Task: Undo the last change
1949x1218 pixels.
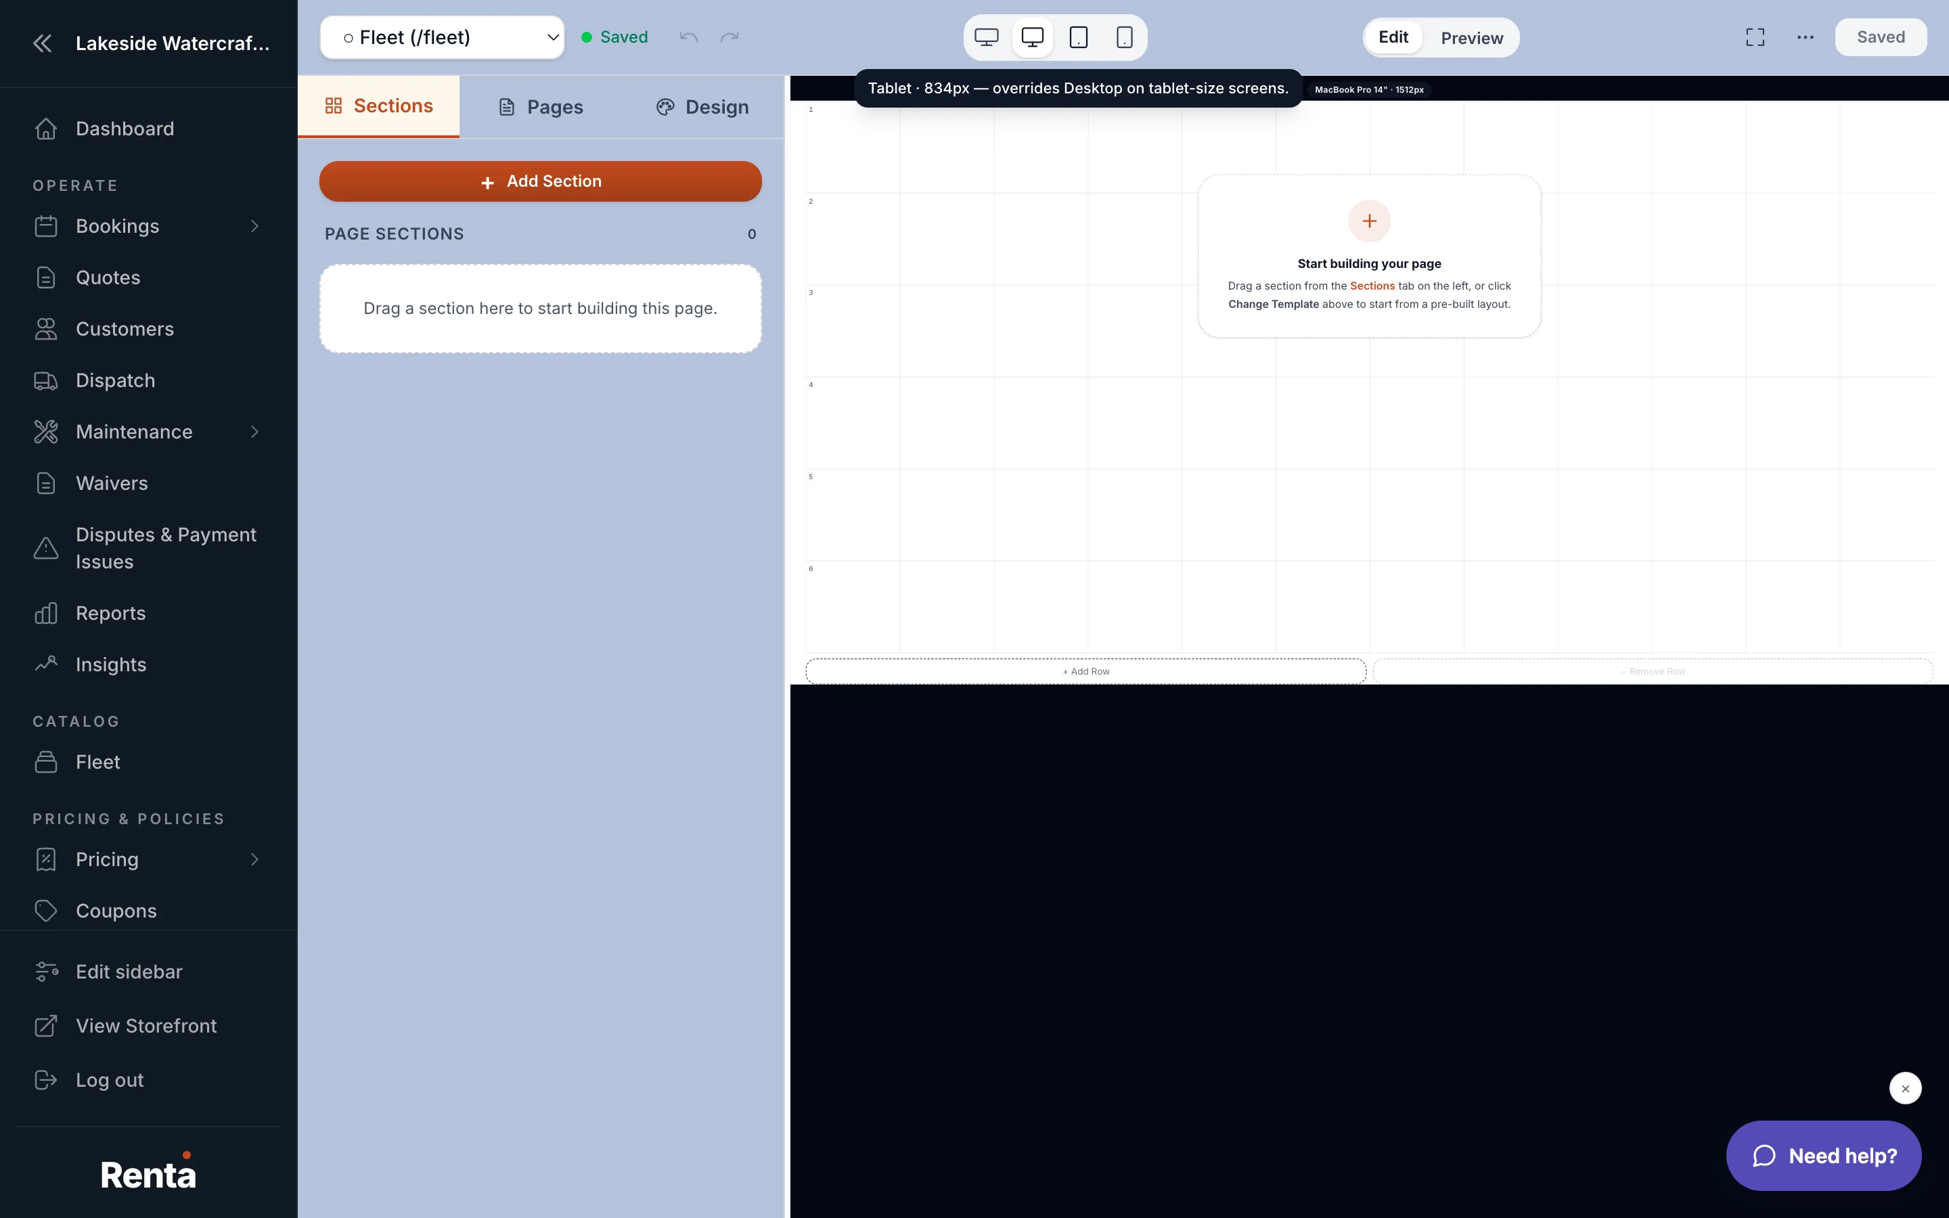Action: click(689, 37)
